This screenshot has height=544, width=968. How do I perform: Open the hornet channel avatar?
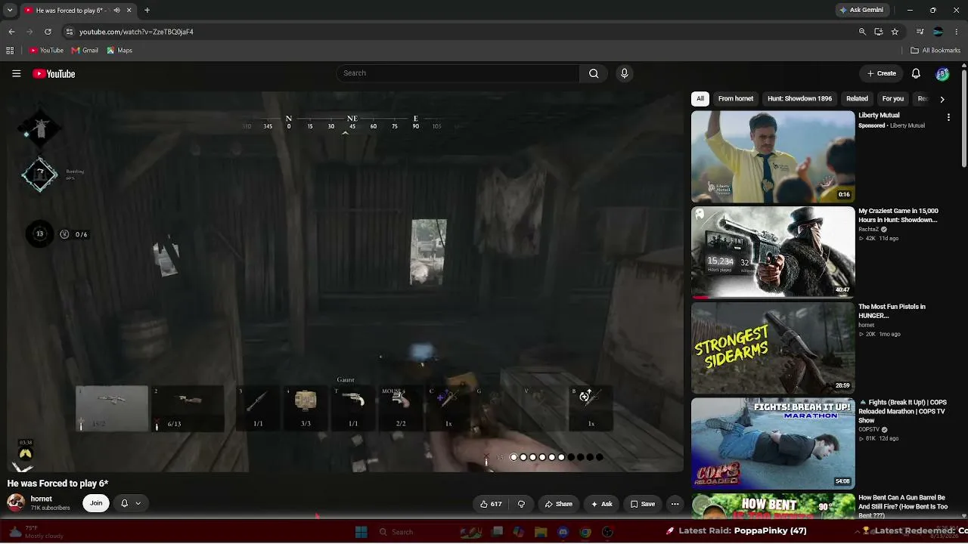click(x=16, y=502)
